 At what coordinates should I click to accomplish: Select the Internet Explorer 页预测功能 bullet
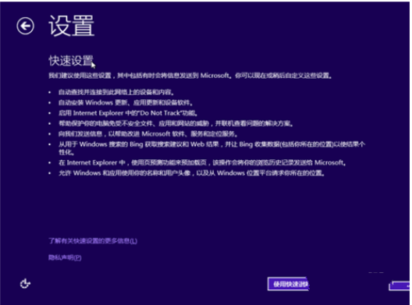(202, 162)
